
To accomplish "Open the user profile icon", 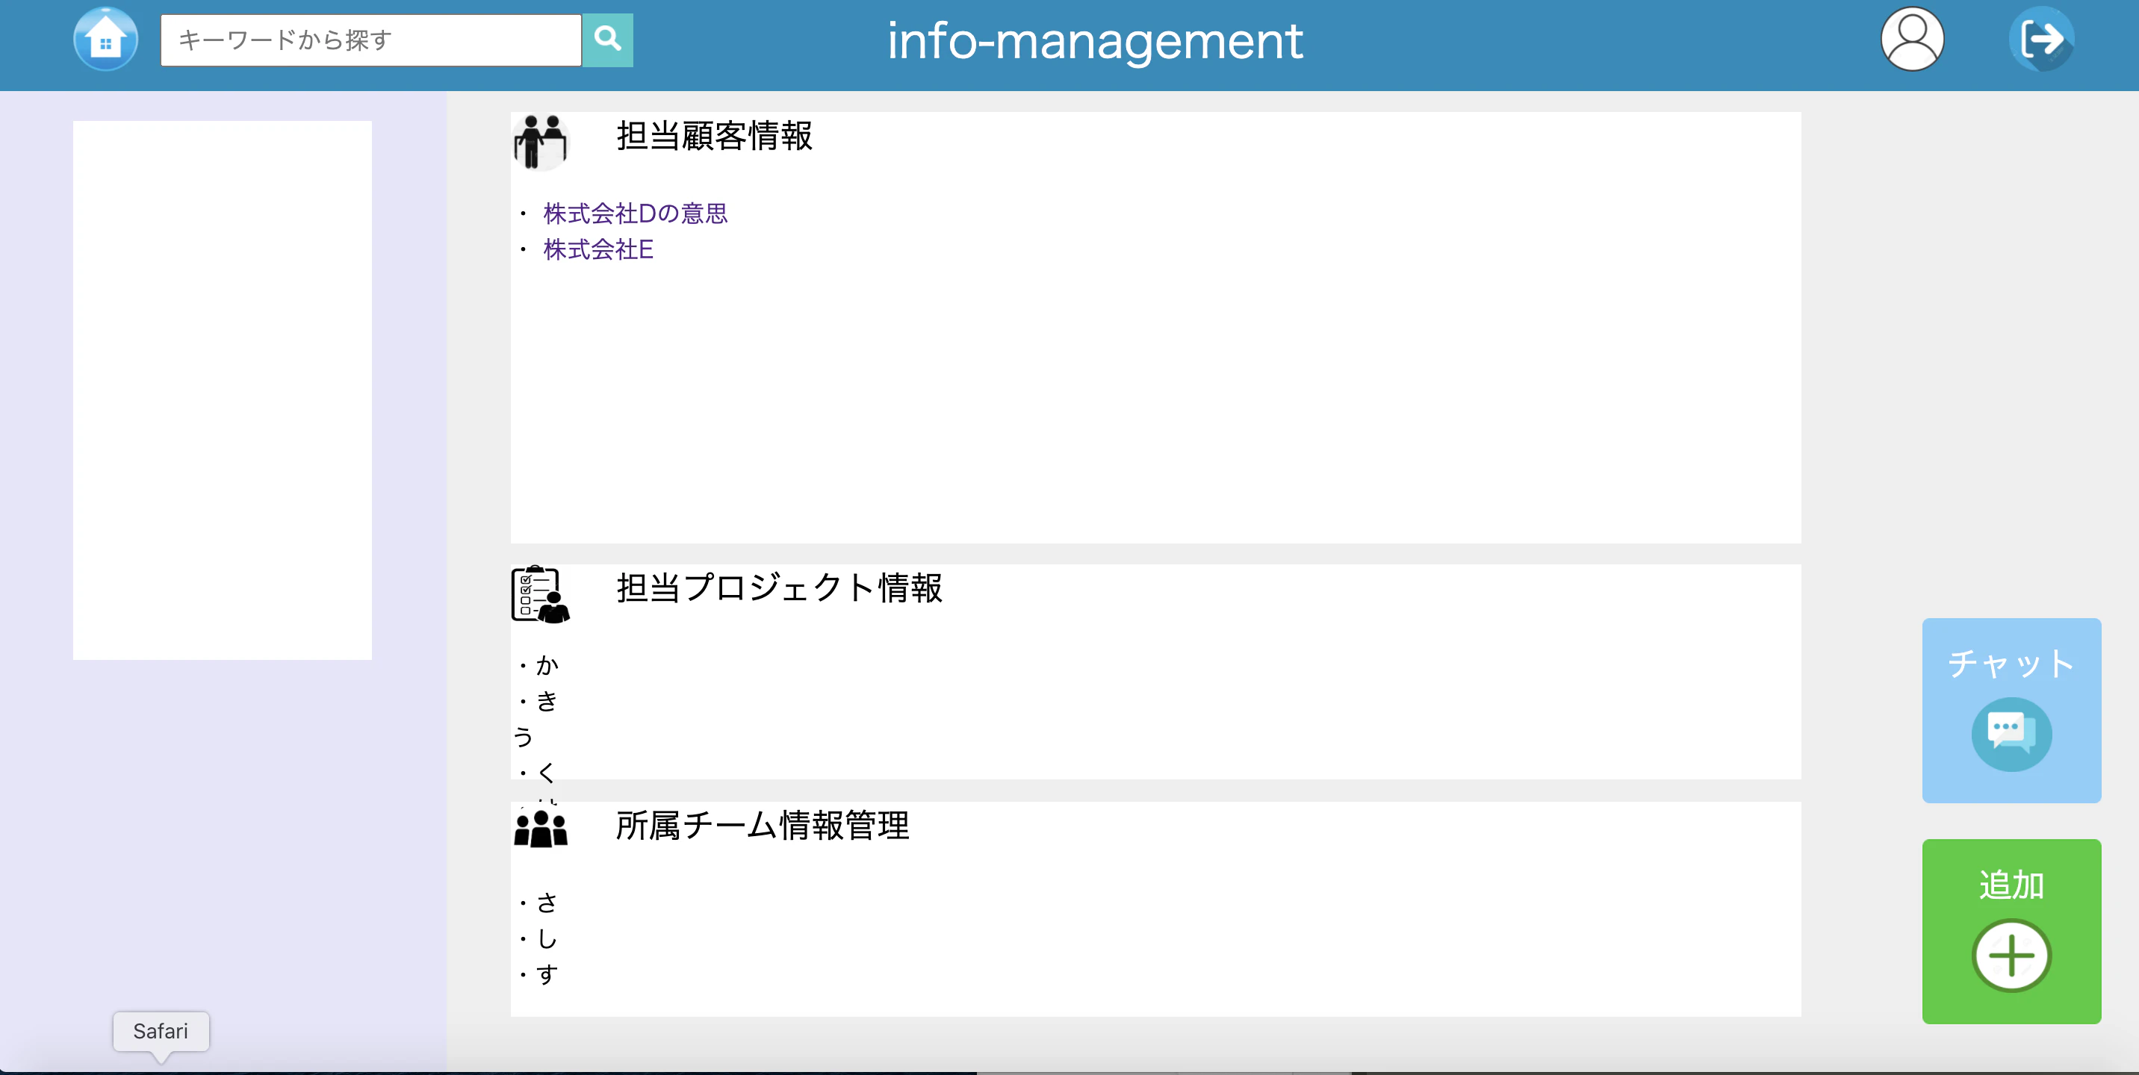I will [x=1911, y=37].
